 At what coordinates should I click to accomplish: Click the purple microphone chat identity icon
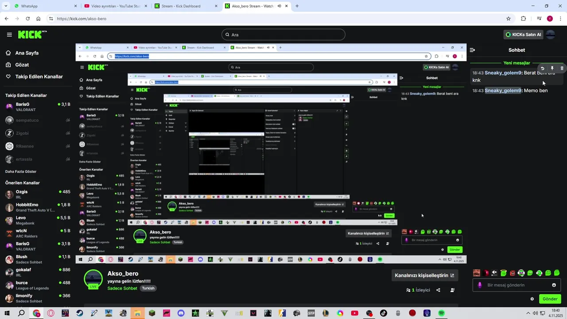point(479,285)
